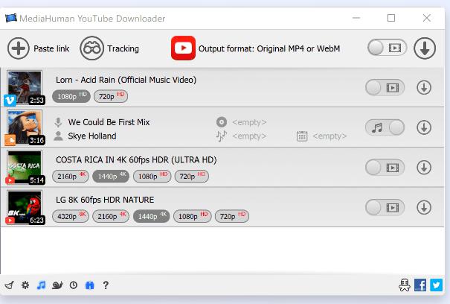Click the album disc icon in the Skye Holland row
This screenshot has width=450, height=304.
point(222,122)
